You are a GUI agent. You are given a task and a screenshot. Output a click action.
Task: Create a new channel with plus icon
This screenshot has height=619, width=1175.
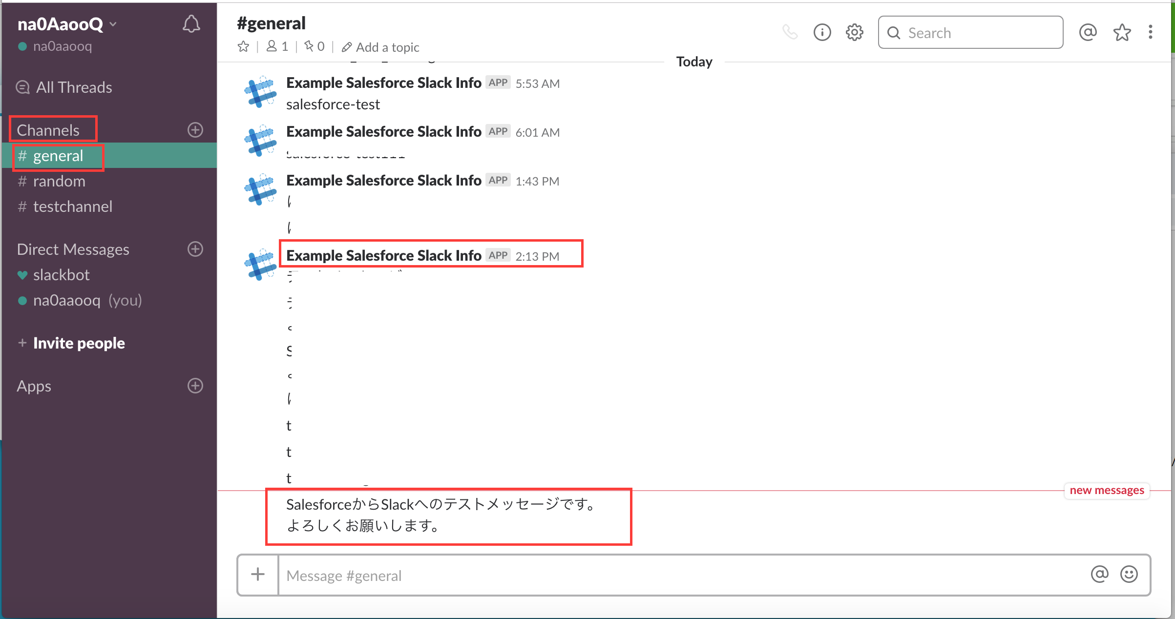(195, 130)
